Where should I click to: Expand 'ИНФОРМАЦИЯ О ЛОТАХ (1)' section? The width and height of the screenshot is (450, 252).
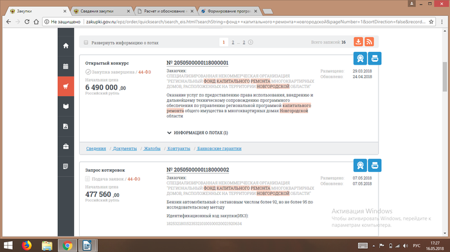click(x=197, y=133)
